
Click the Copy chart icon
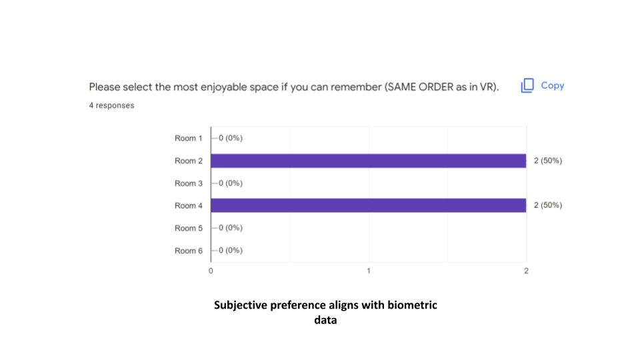coord(528,85)
